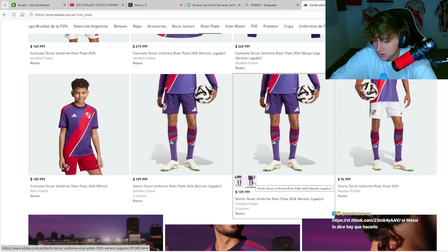
Task: Open the center banner with the player's face
Action: (x=232, y=238)
